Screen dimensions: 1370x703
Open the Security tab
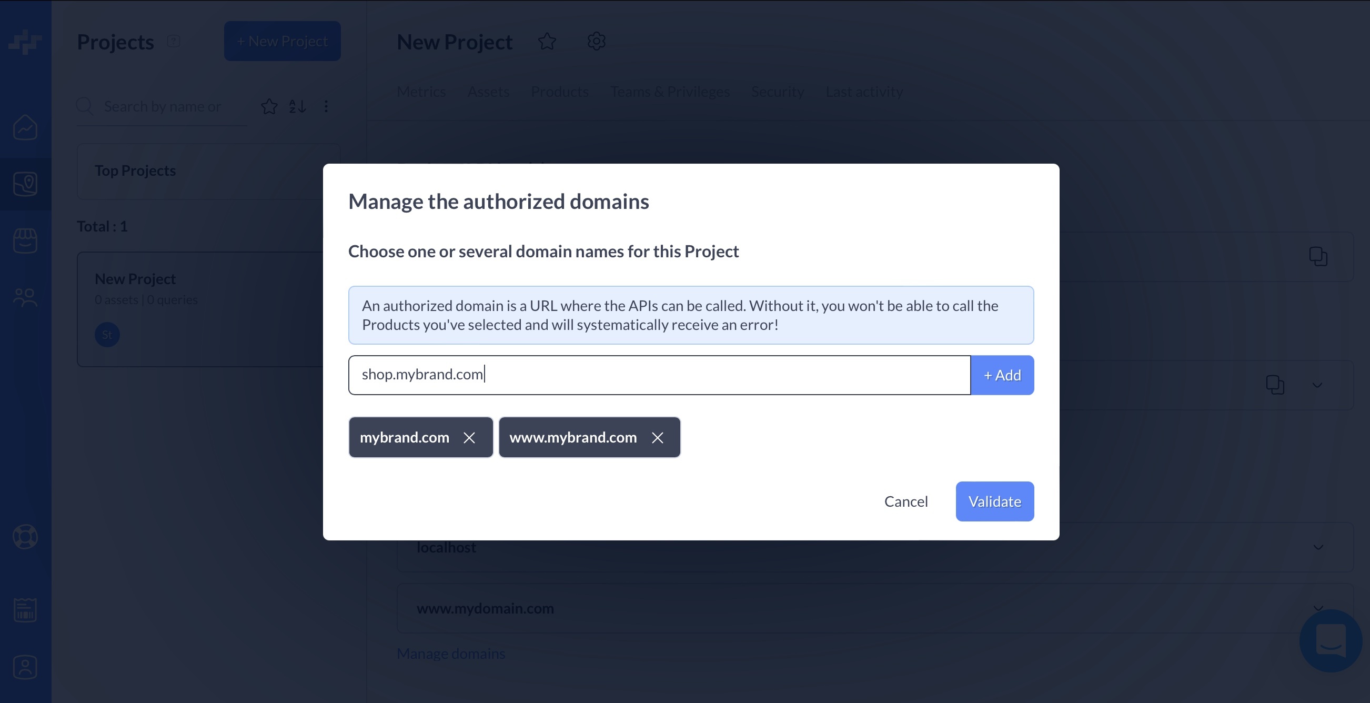click(x=778, y=92)
